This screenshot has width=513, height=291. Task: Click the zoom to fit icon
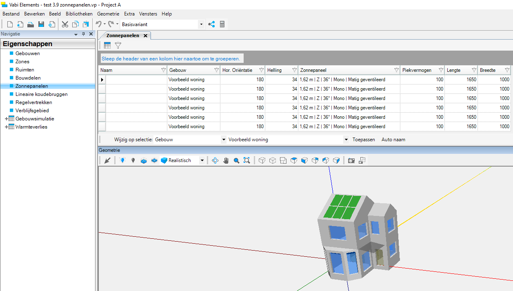pyautogui.click(x=247, y=161)
